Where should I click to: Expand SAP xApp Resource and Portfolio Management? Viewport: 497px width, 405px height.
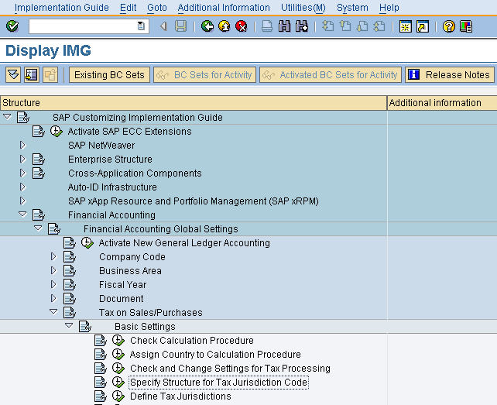tap(22, 201)
